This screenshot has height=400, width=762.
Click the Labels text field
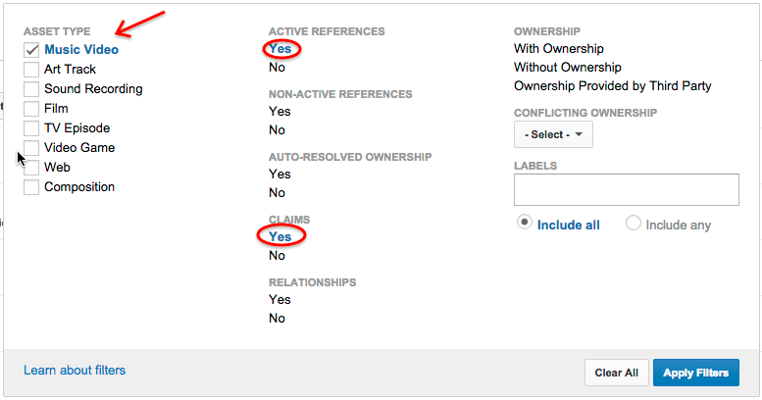tap(626, 190)
